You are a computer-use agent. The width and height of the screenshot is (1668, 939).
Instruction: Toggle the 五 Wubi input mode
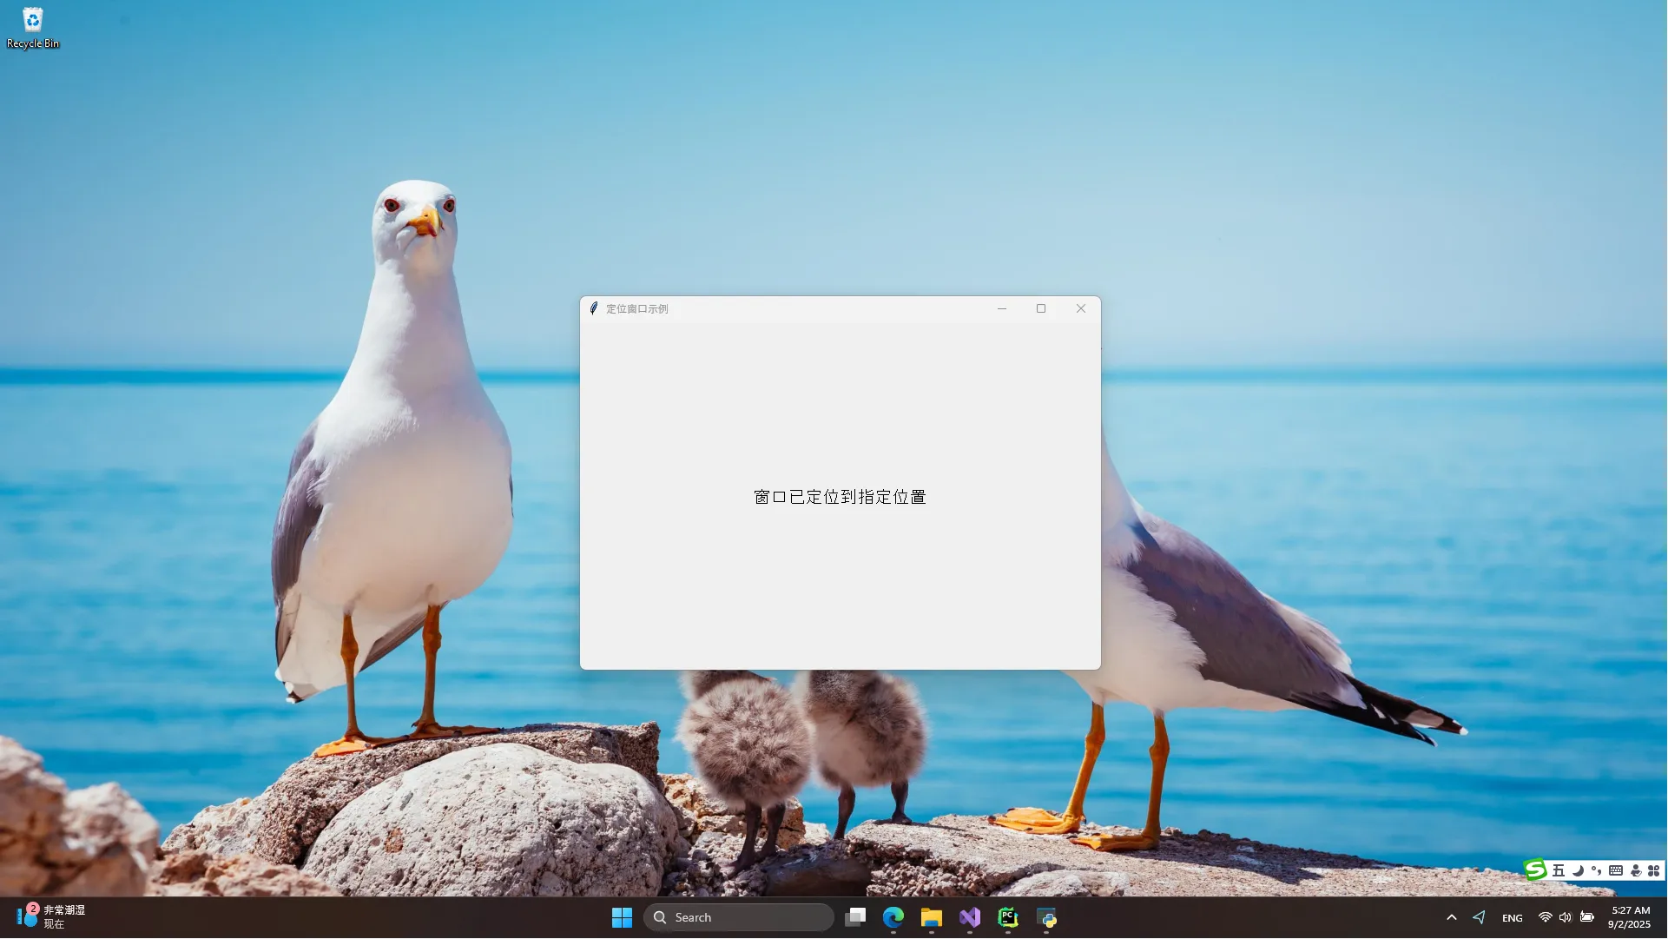click(1559, 870)
